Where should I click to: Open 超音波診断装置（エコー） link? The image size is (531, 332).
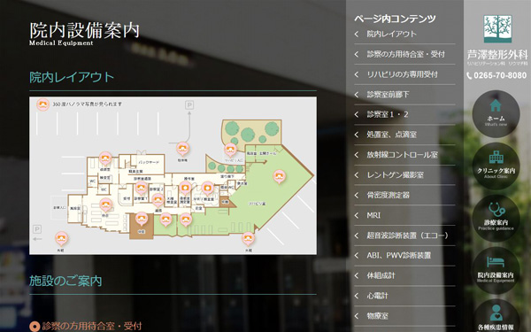407,235
